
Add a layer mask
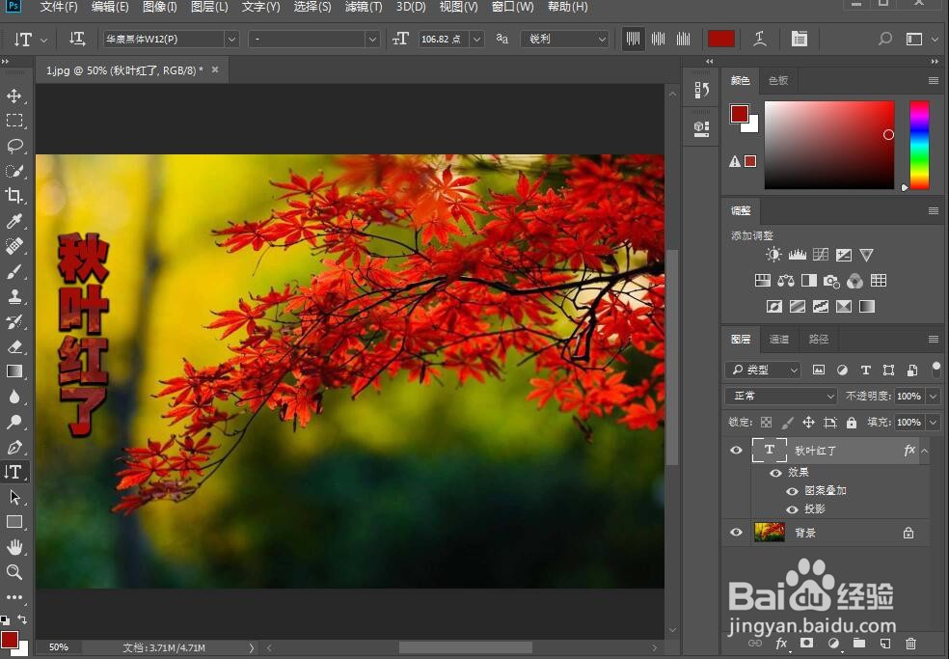pos(807,643)
